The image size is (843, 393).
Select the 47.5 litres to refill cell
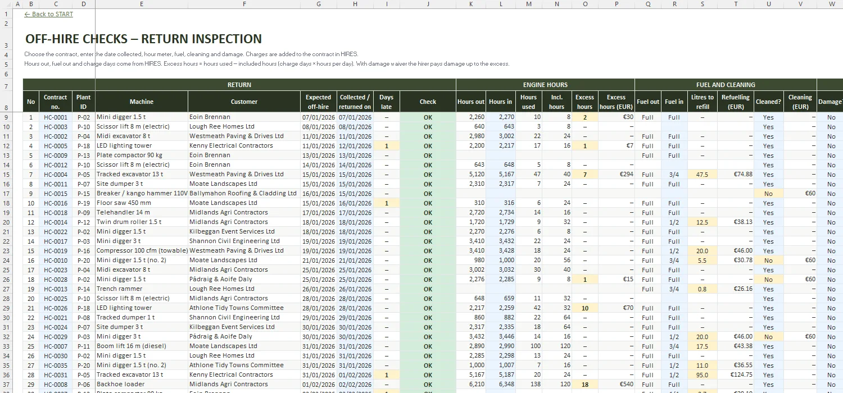[x=703, y=175]
